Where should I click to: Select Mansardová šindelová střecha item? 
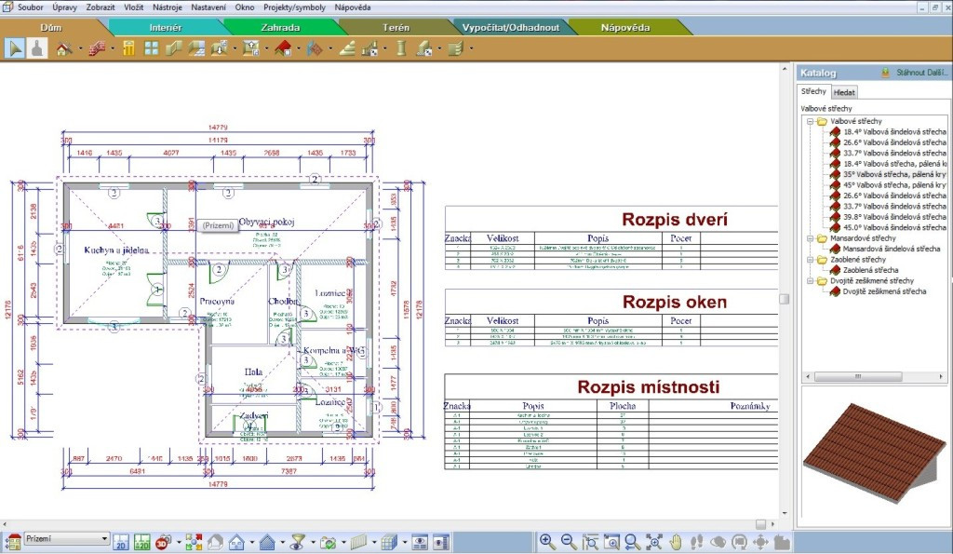point(891,249)
